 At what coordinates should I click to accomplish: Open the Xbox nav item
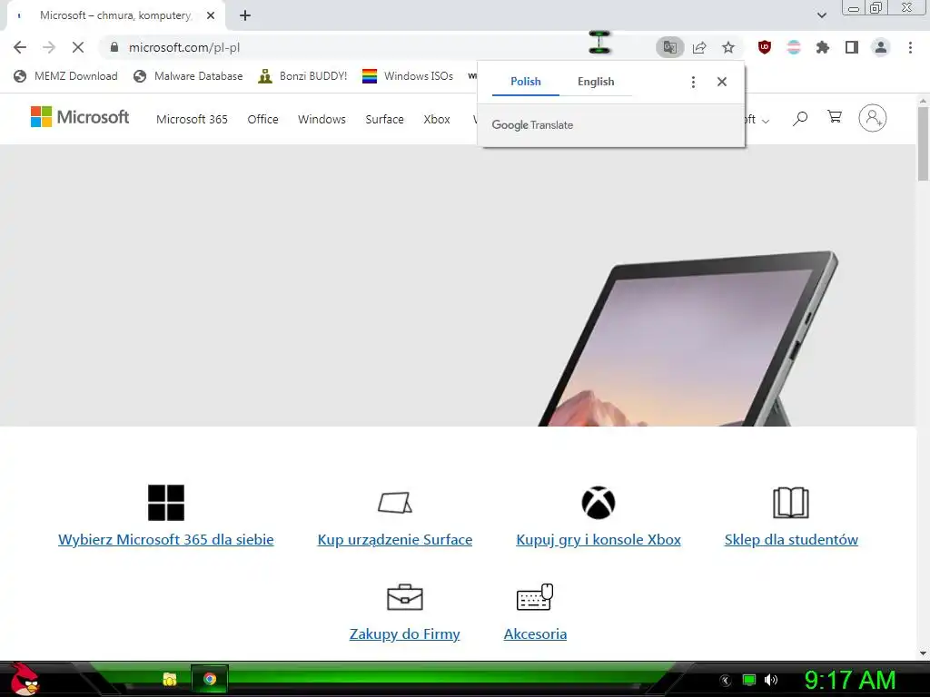click(437, 119)
